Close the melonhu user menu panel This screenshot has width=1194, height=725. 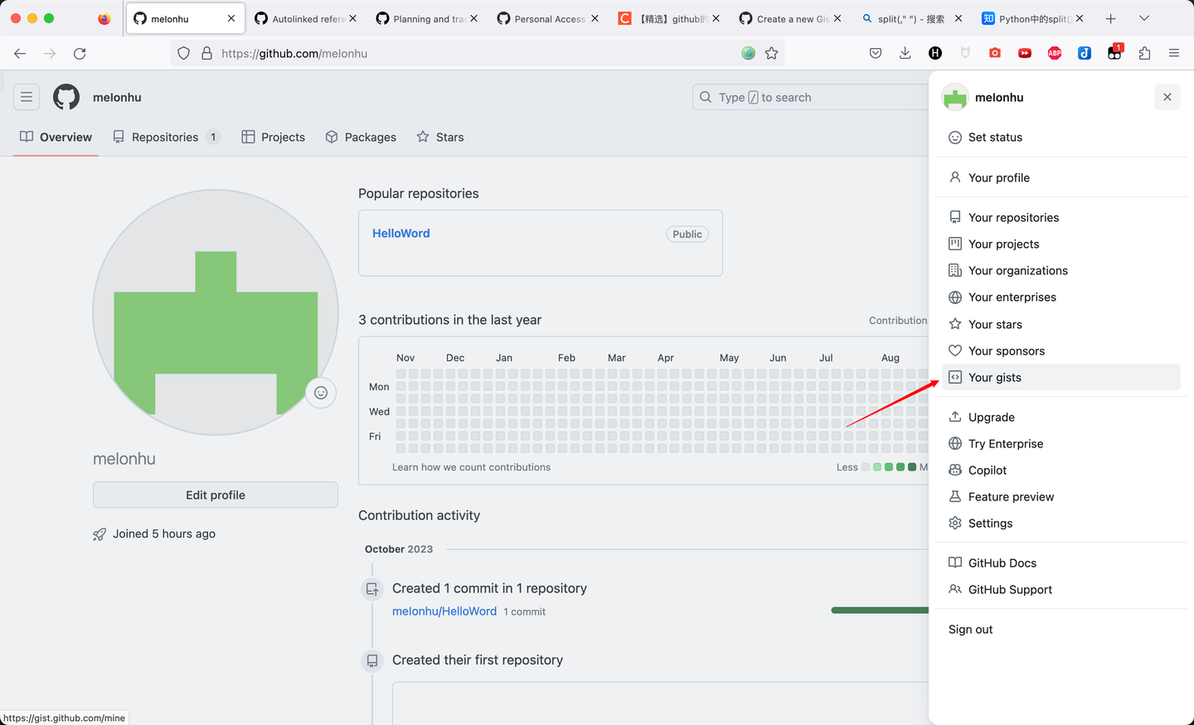pyautogui.click(x=1167, y=97)
